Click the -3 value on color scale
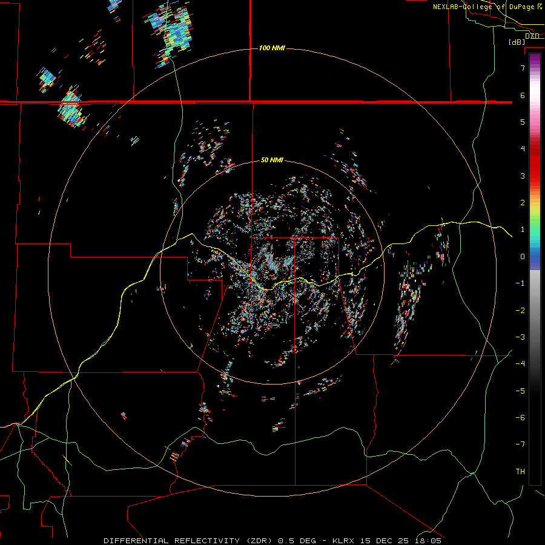The width and height of the screenshot is (545, 545). (520, 337)
